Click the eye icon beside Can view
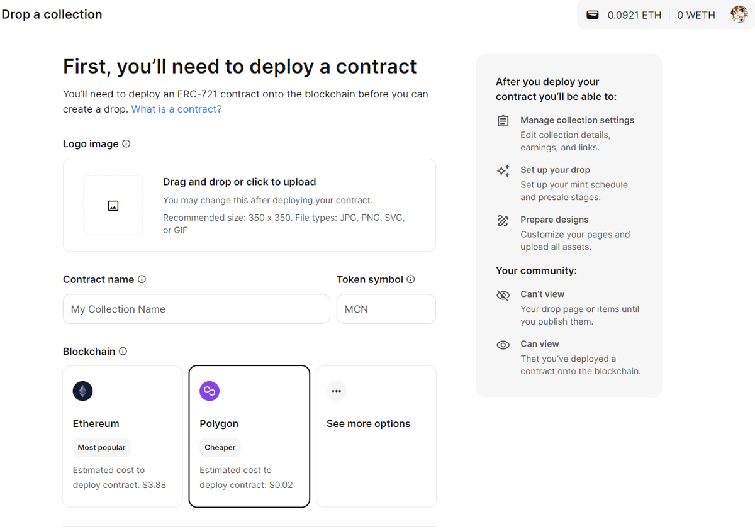Viewport: 755px width, 529px height. [x=503, y=344]
